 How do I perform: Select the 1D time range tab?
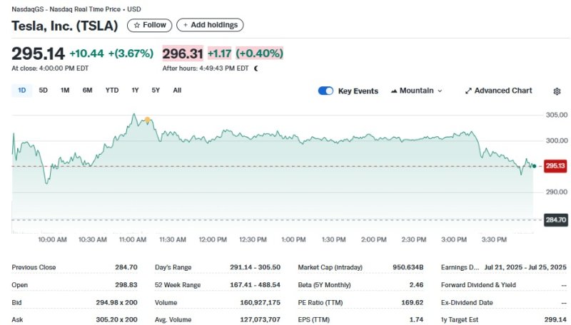(22, 91)
